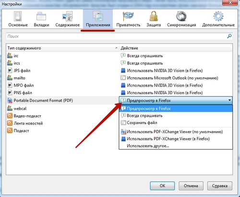Open the Дополнительные gear icon
The width and height of the screenshot is (240, 197).
coord(218,16)
